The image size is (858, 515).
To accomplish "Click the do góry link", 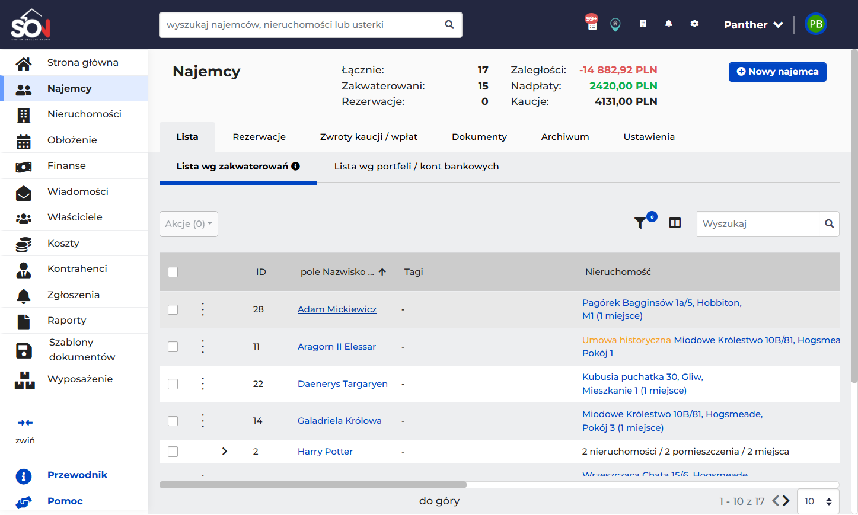I will 439,501.
